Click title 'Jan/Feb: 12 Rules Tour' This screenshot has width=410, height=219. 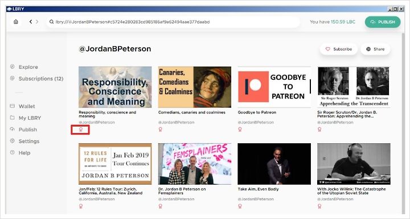pos(110,191)
